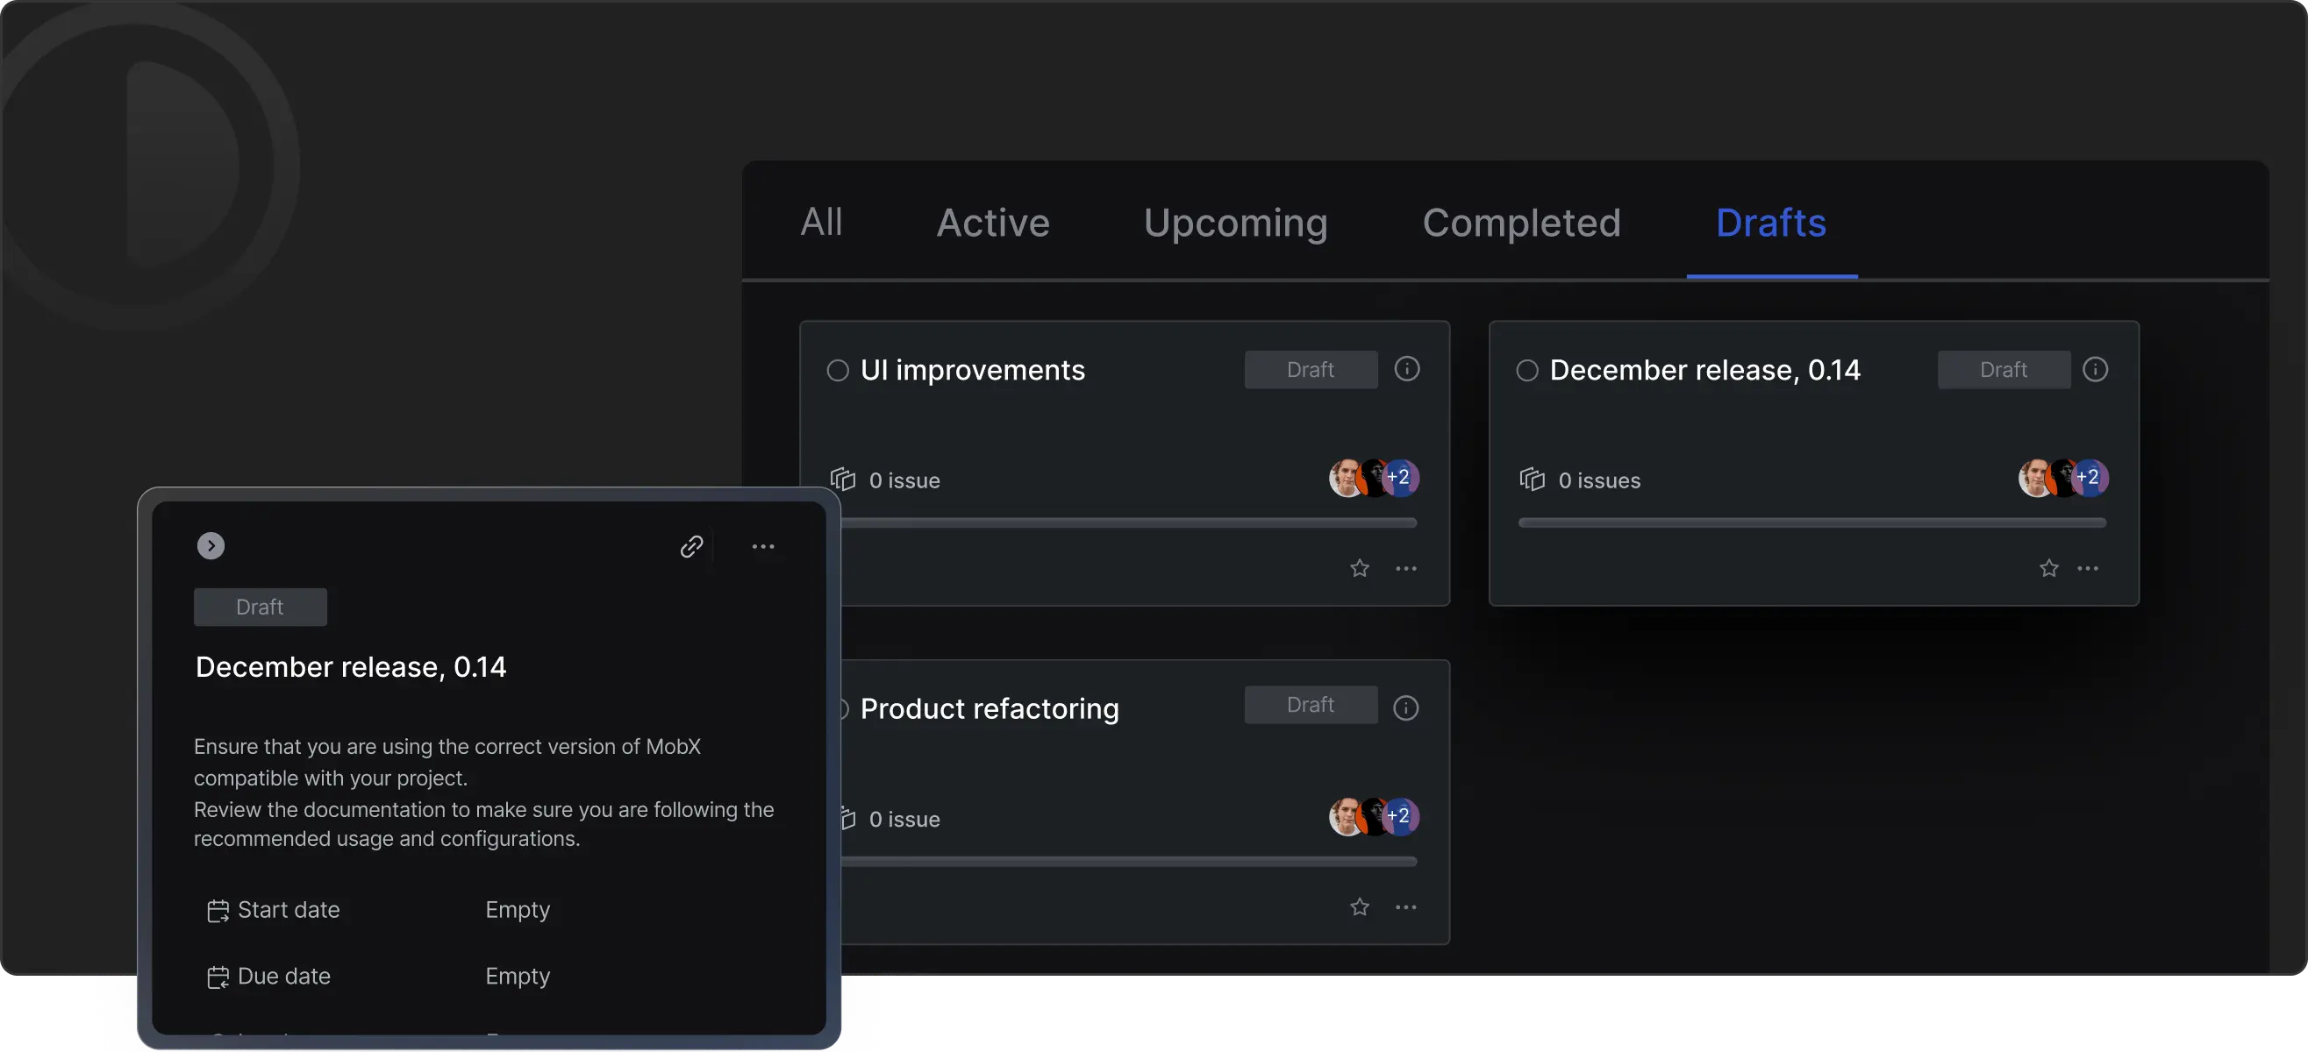The image size is (2308, 1052).
Task: Select UI improvements circle radio
Action: click(837, 371)
